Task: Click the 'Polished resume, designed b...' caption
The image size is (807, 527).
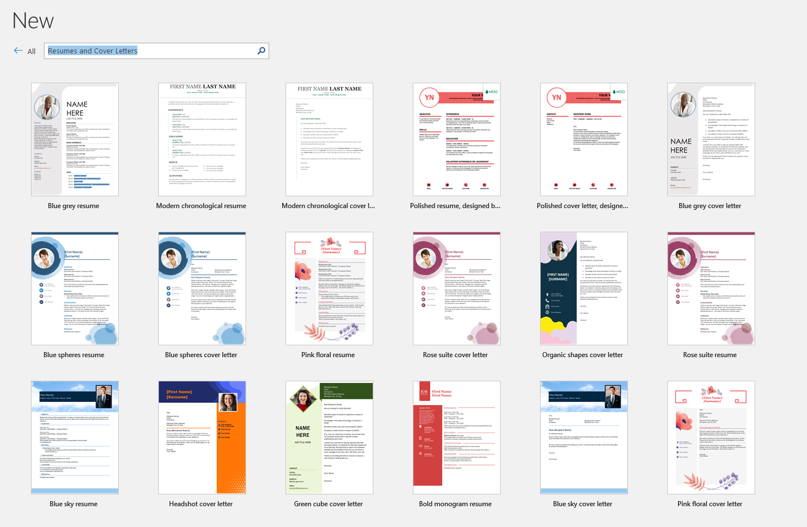Action: (456, 206)
